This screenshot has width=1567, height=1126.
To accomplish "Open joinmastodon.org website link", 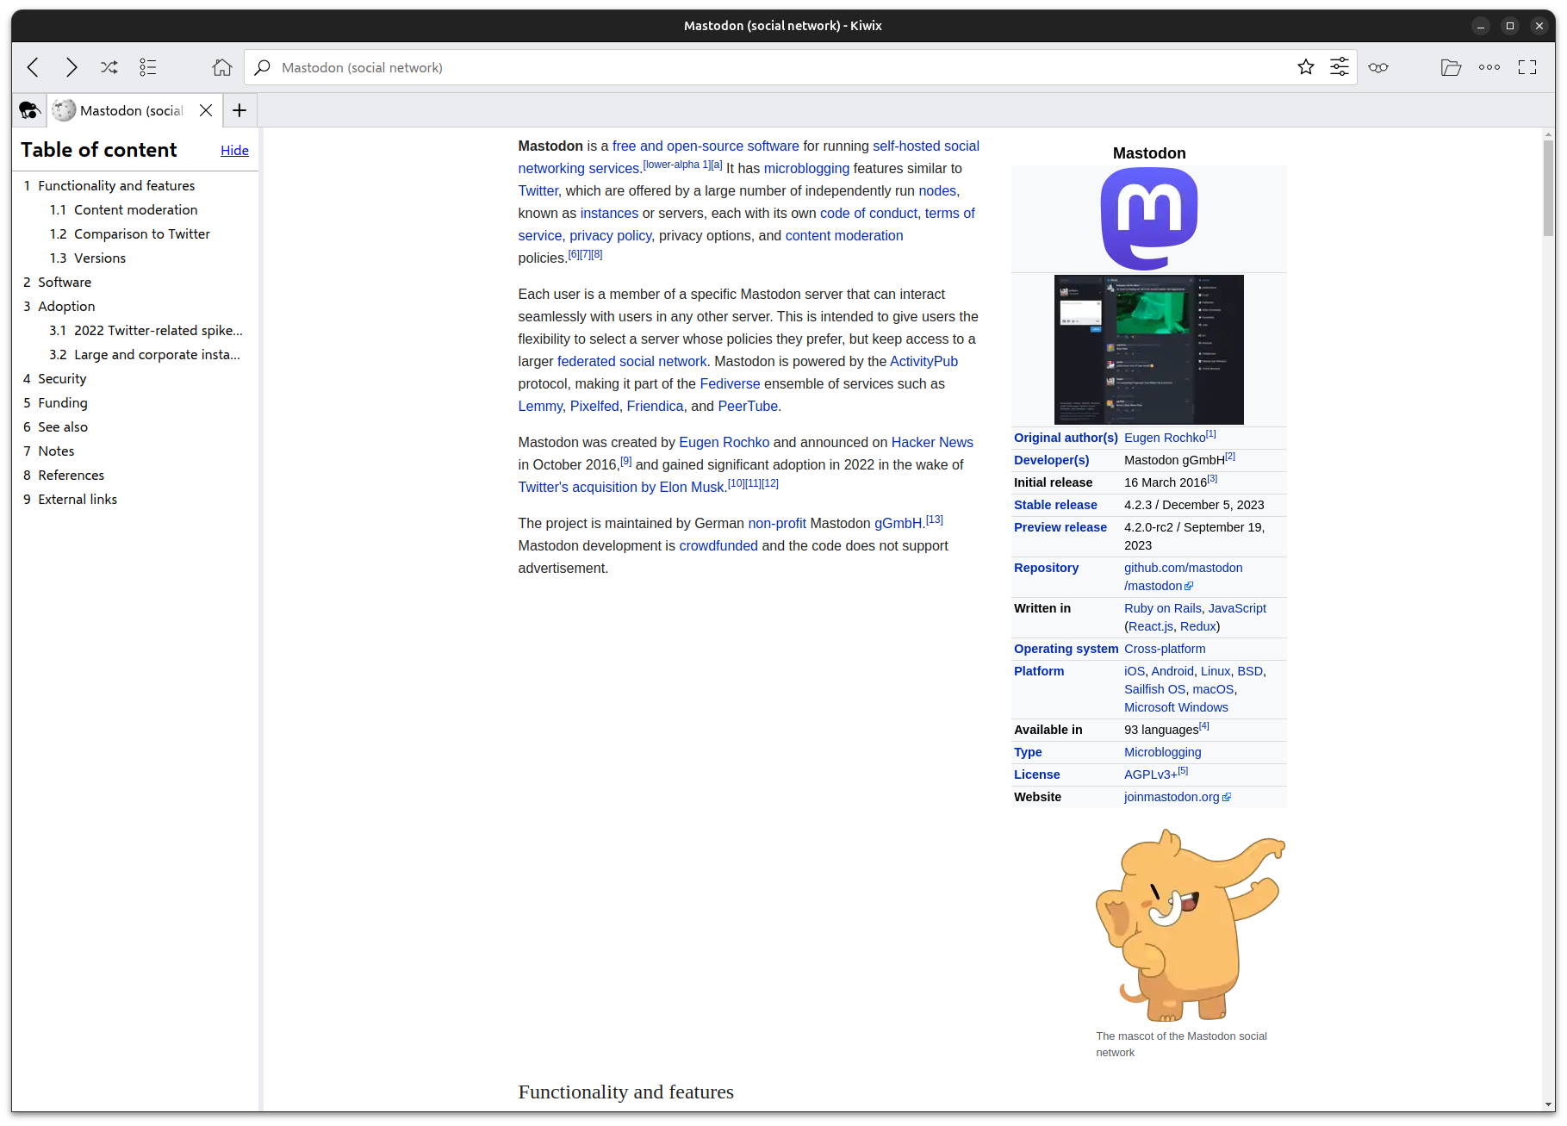I will [1172, 797].
